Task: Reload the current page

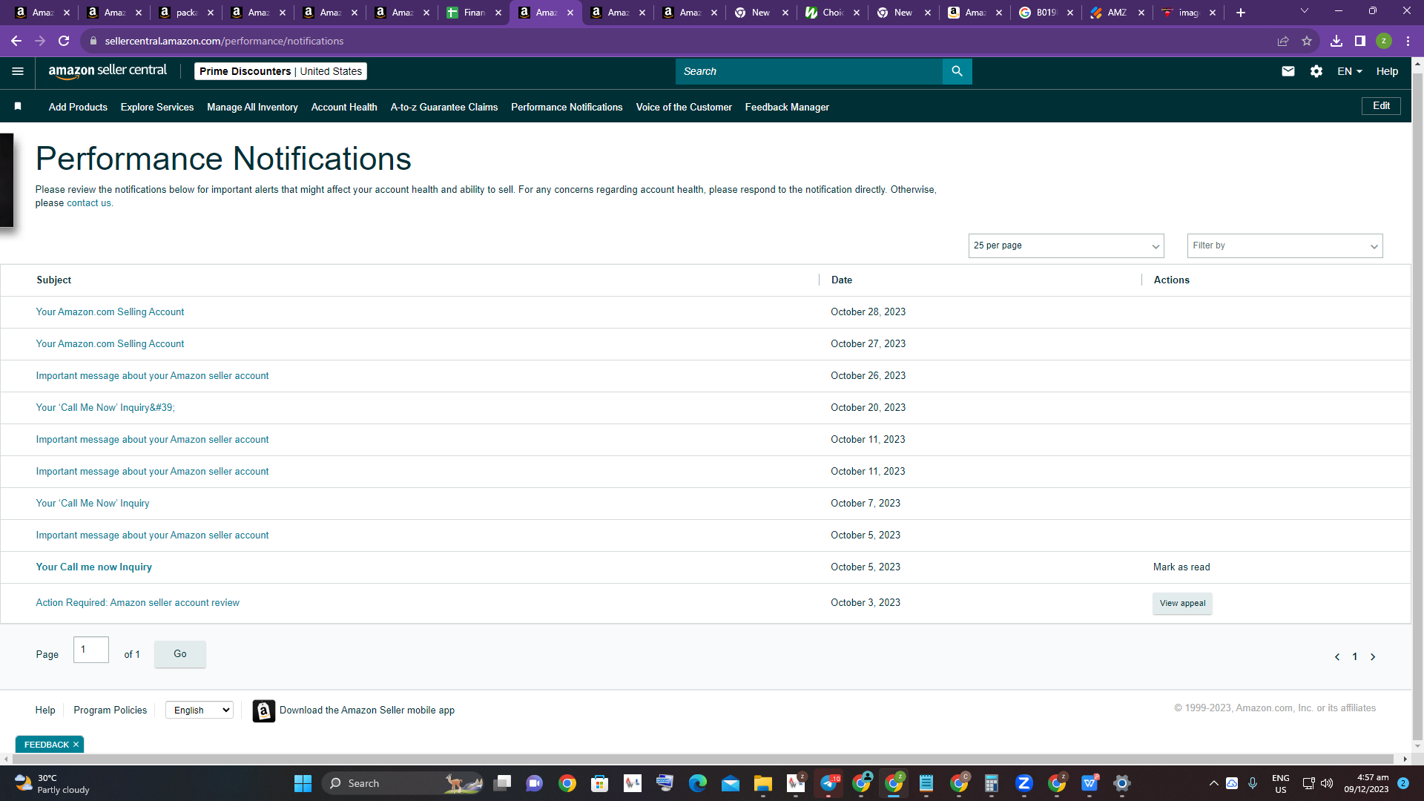Action: pyautogui.click(x=64, y=41)
